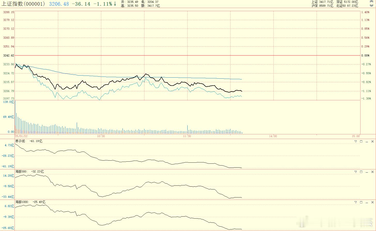
Task: Click the 沪深 8589.71亿 total turnover
Action: (x=322, y=6)
